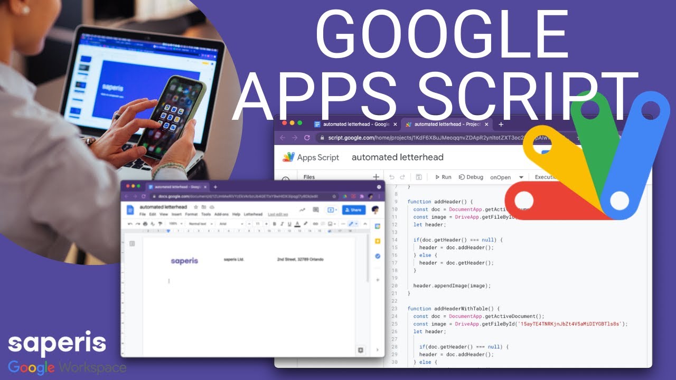
Task: Increase font size with plus in Docs
Action: click(266, 224)
